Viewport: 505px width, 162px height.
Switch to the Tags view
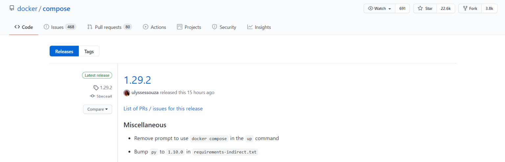coord(89,51)
